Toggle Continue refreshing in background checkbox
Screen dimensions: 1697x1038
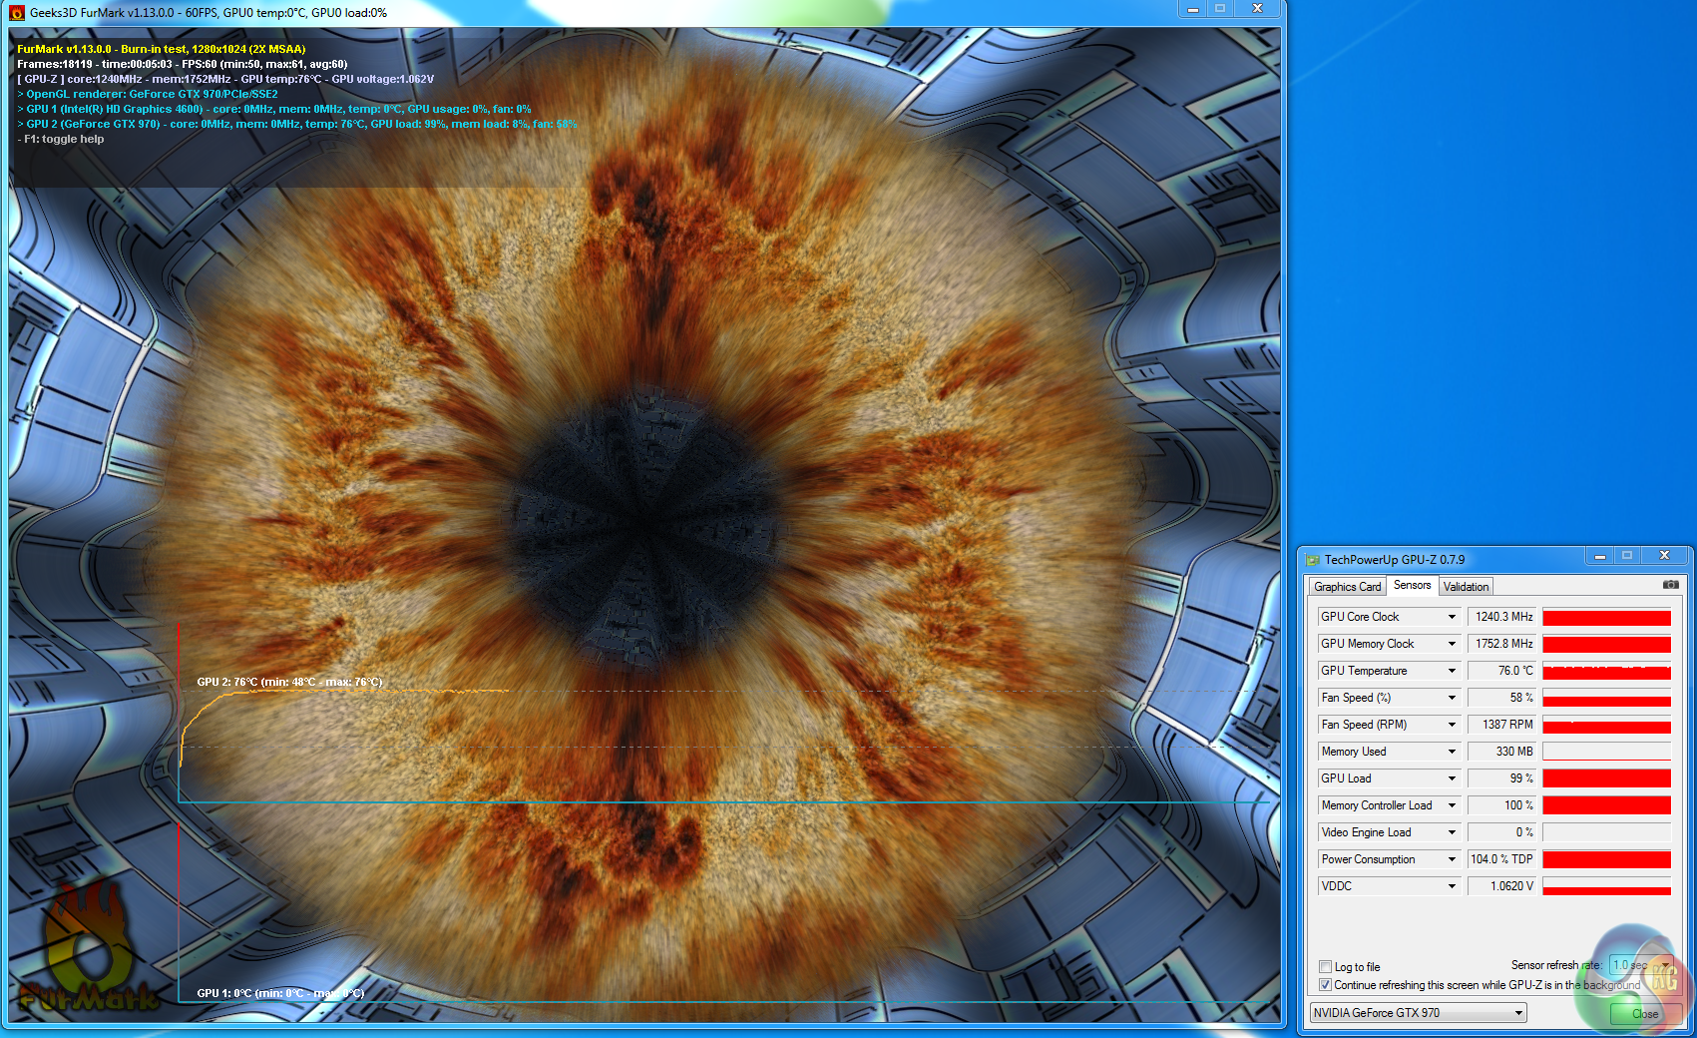point(1326,984)
